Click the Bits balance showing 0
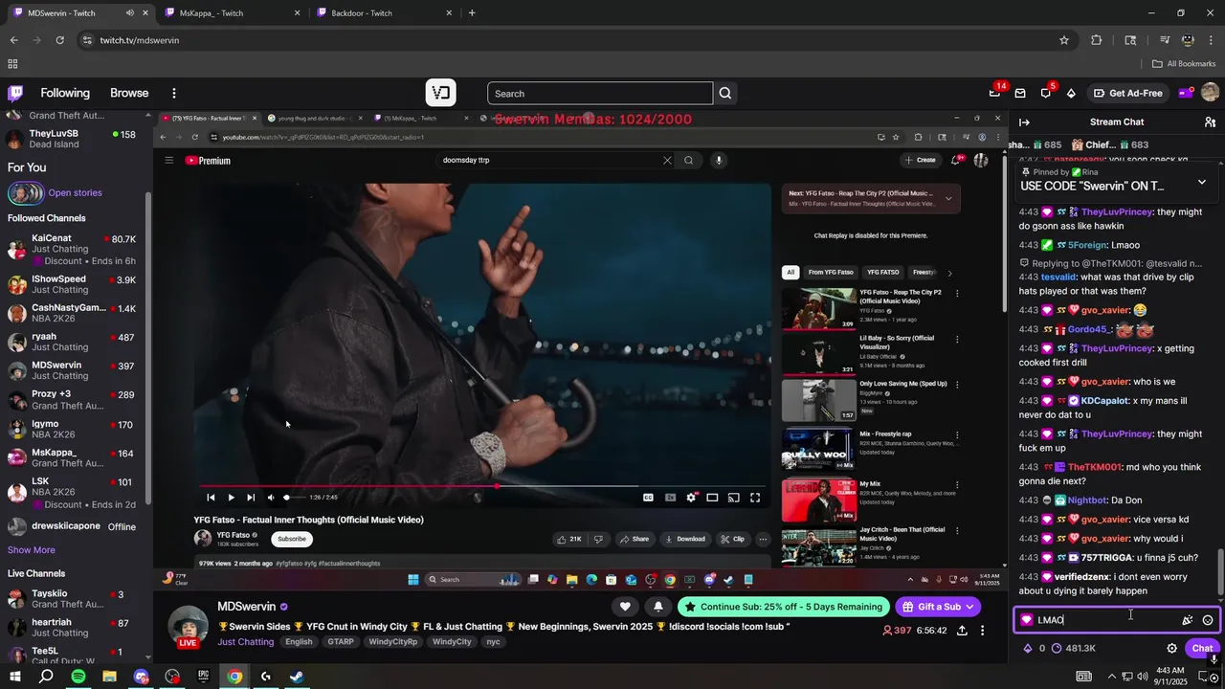 pyautogui.click(x=1034, y=648)
